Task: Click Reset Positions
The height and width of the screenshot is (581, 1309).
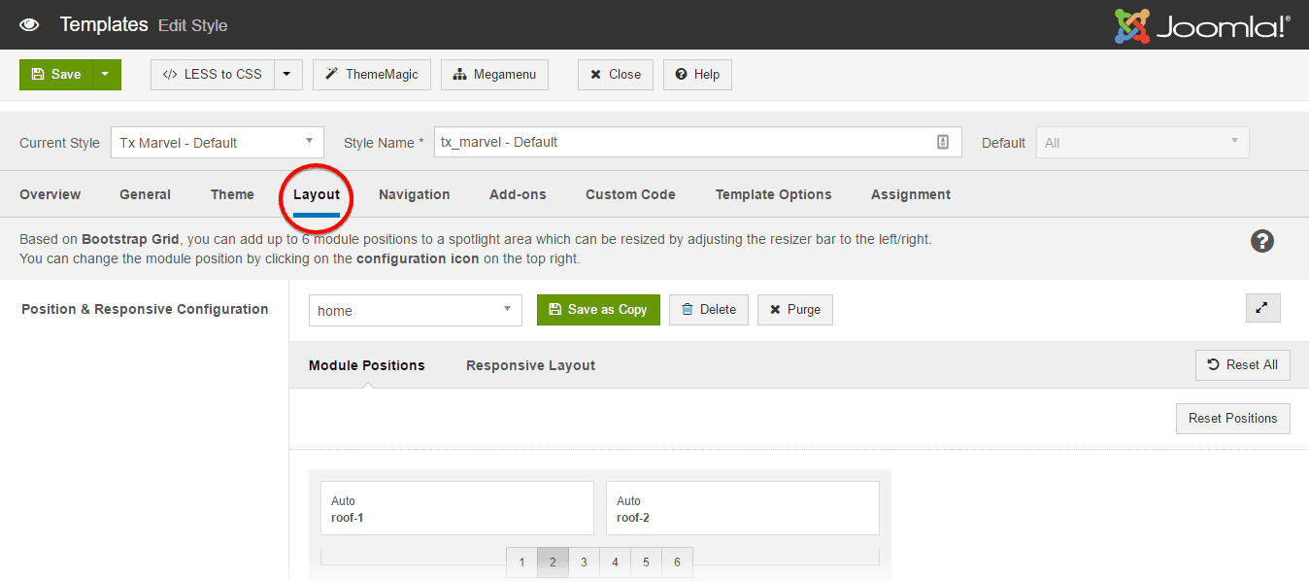Action: (x=1232, y=418)
